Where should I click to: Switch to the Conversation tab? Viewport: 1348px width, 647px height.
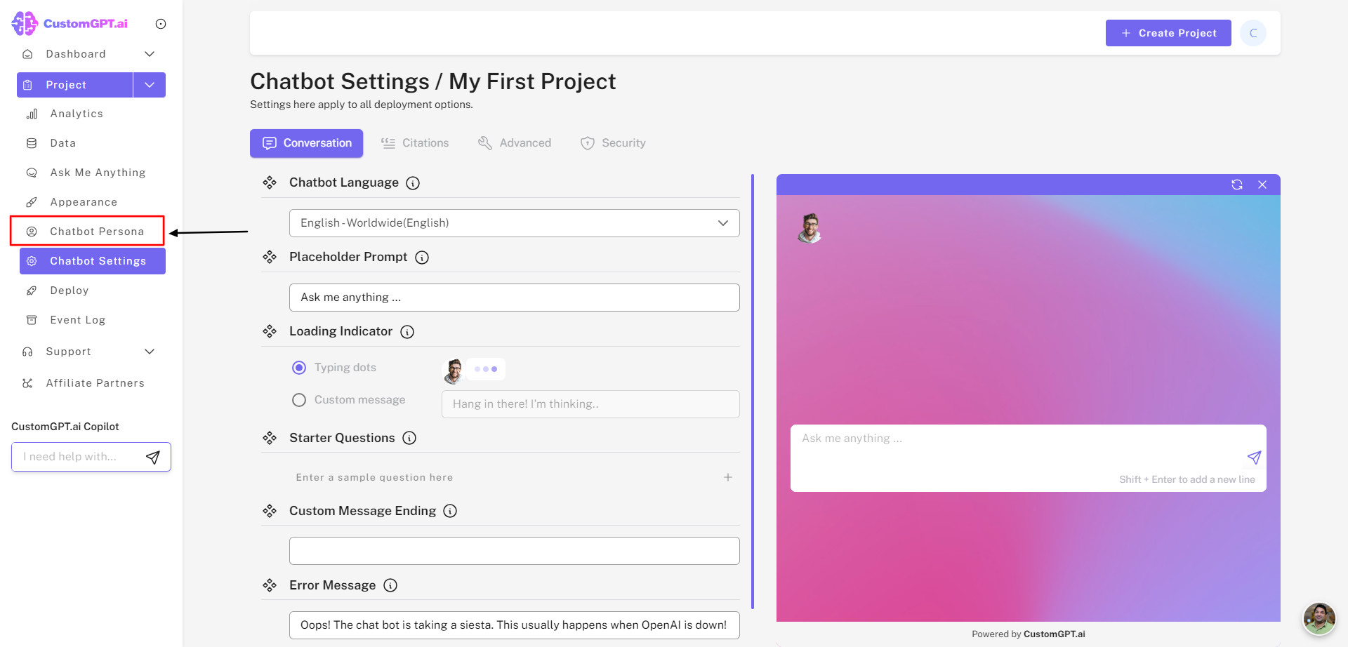(x=307, y=143)
